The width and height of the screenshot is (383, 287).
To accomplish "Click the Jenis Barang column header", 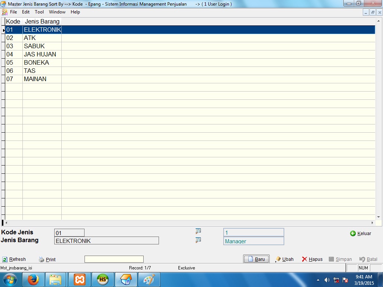I will [42, 21].
